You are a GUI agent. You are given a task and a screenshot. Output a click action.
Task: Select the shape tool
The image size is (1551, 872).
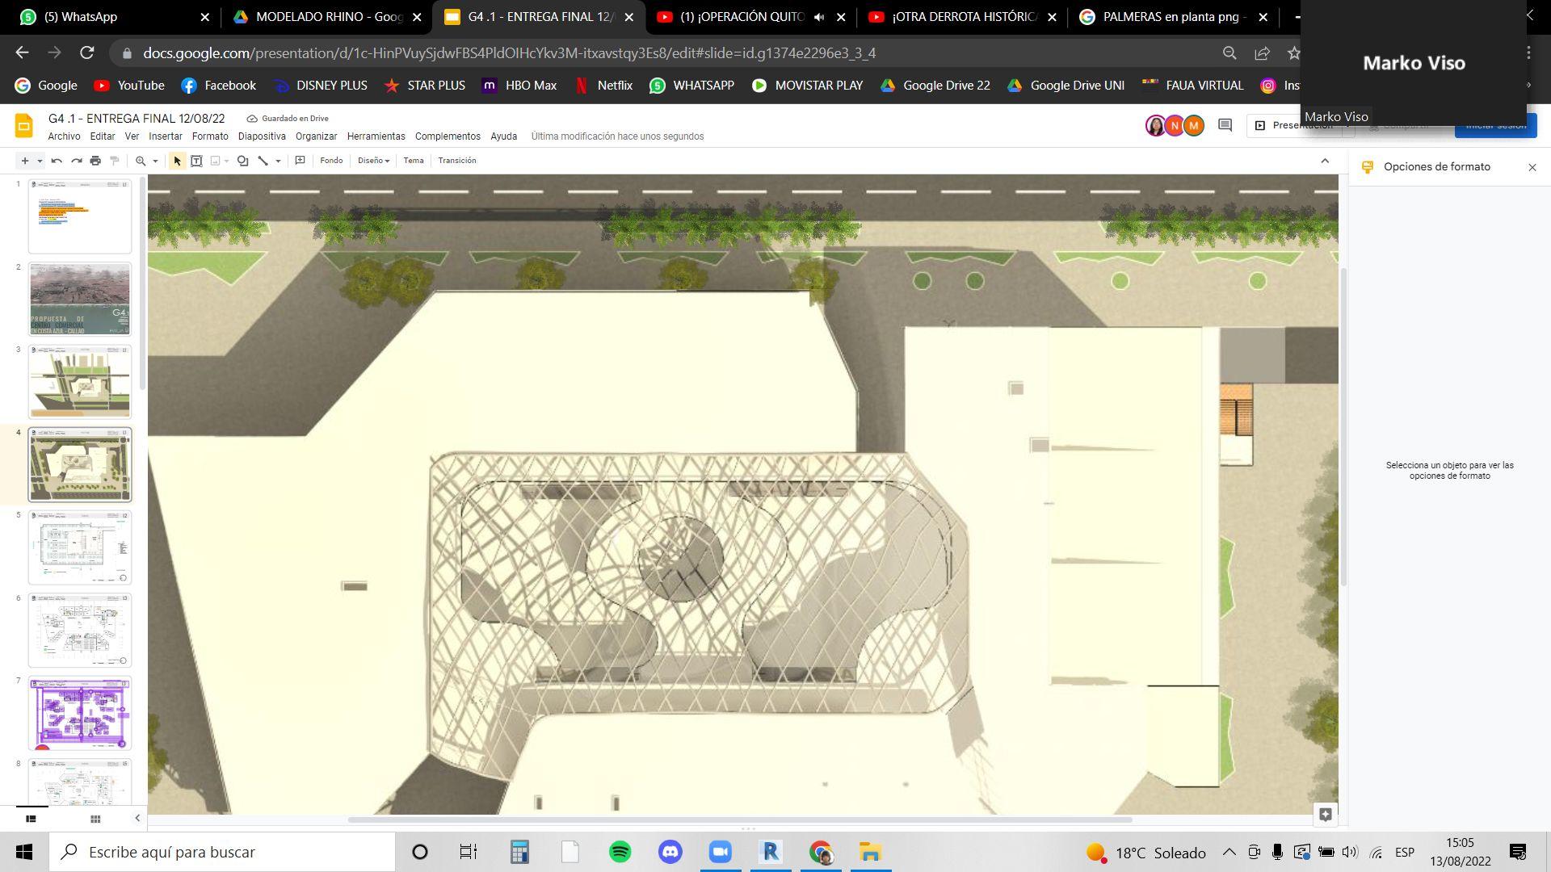242,161
